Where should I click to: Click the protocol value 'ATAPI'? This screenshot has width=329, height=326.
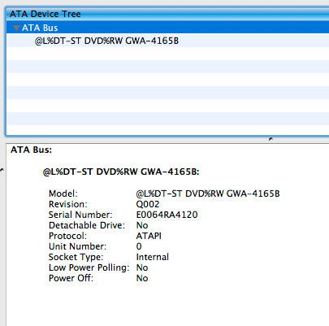coord(149,236)
